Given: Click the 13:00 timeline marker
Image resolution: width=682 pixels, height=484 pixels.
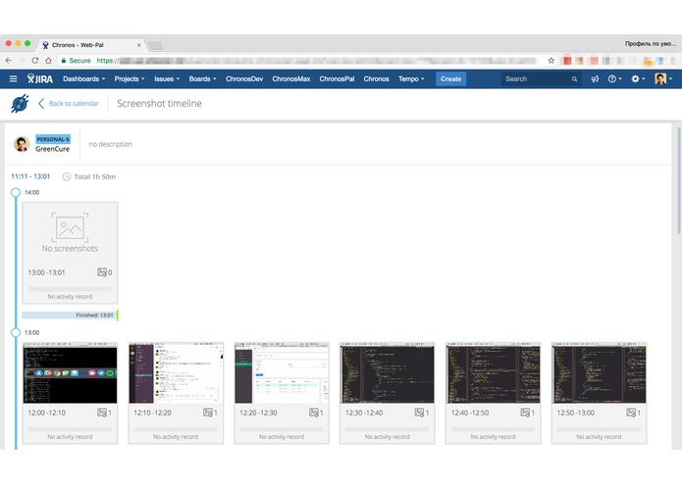Looking at the screenshot, I should tap(16, 332).
